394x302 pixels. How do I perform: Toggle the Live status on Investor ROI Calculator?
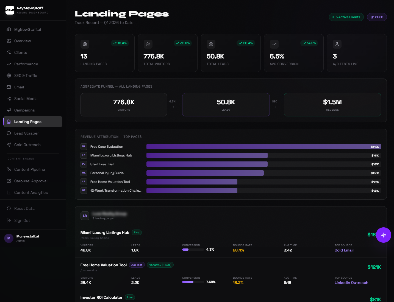(130, 297)
